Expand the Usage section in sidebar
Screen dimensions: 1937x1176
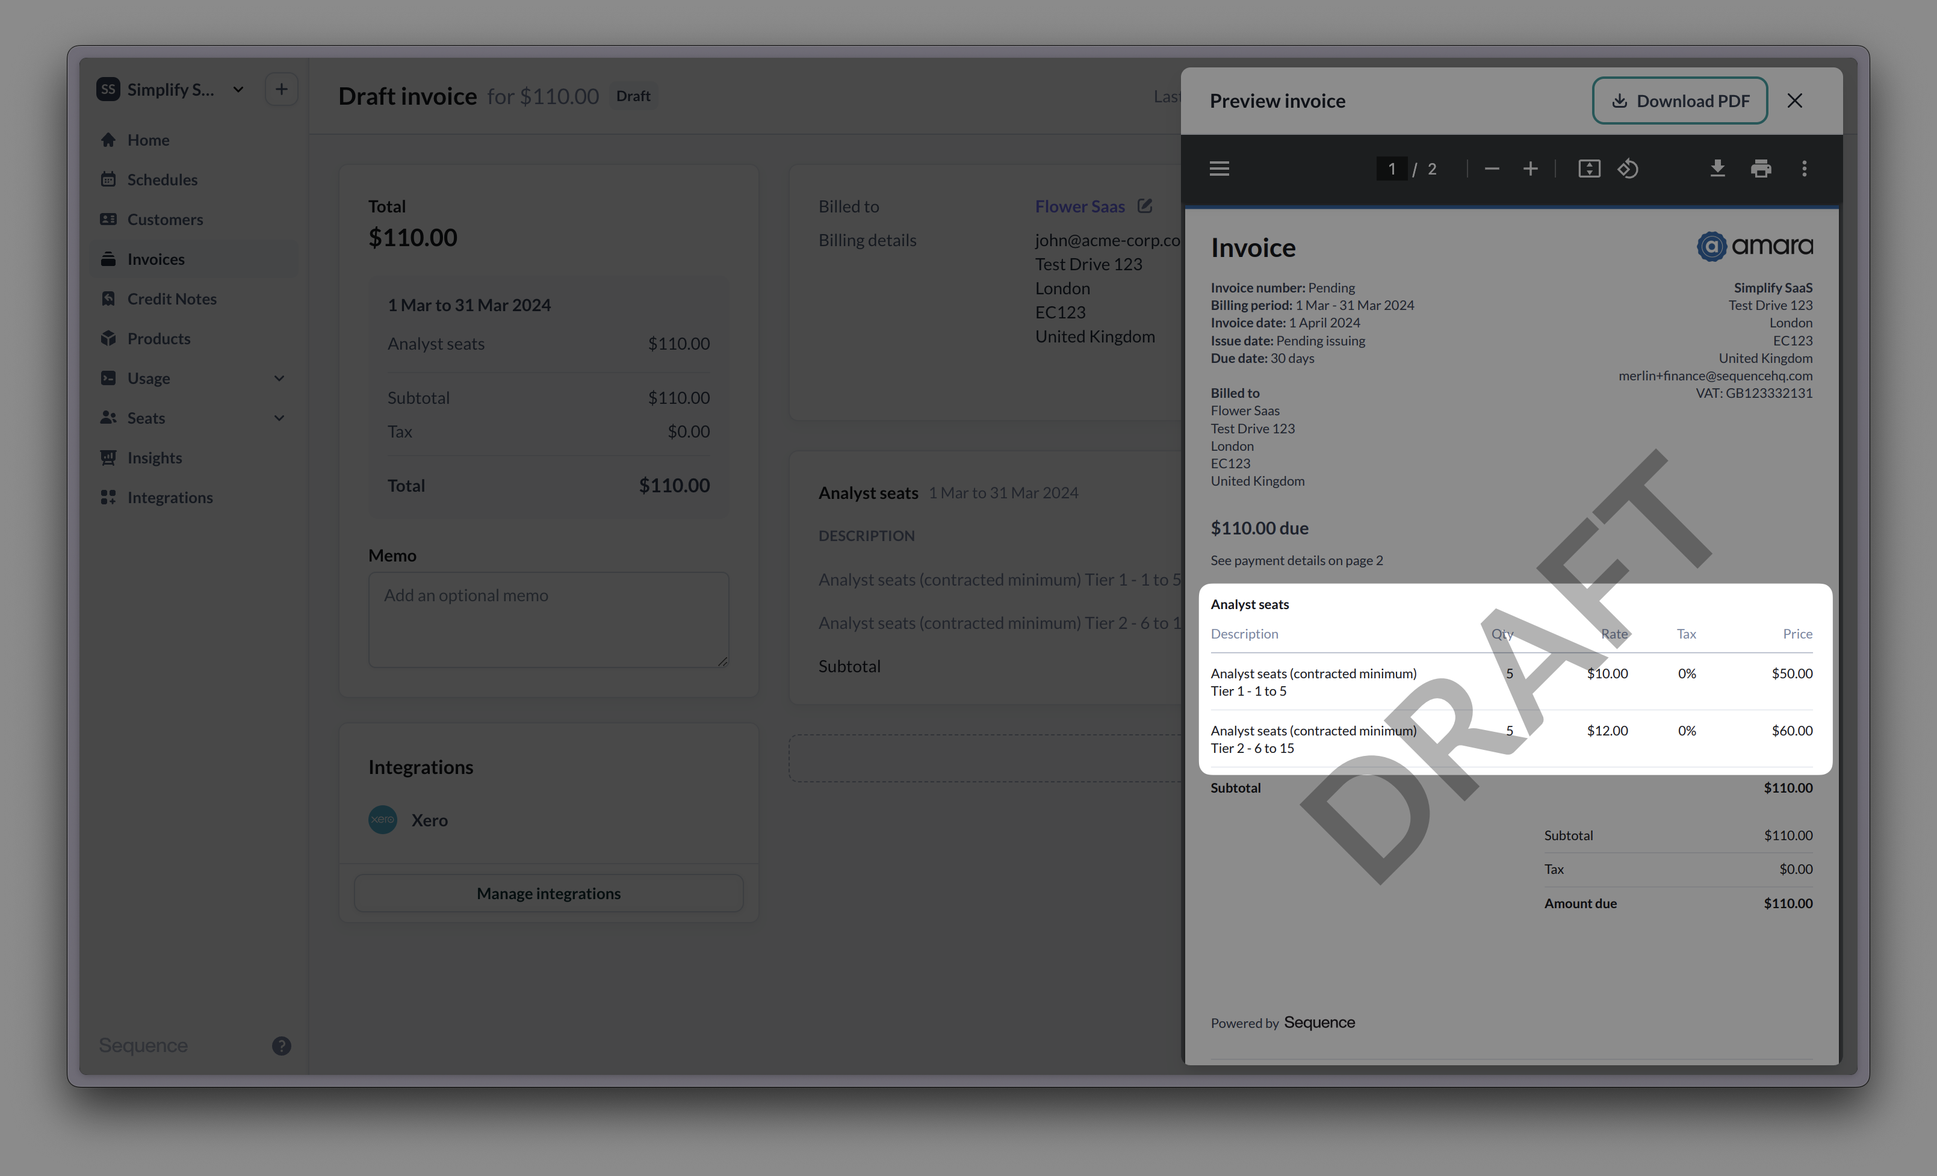click(x=280, y=378)
